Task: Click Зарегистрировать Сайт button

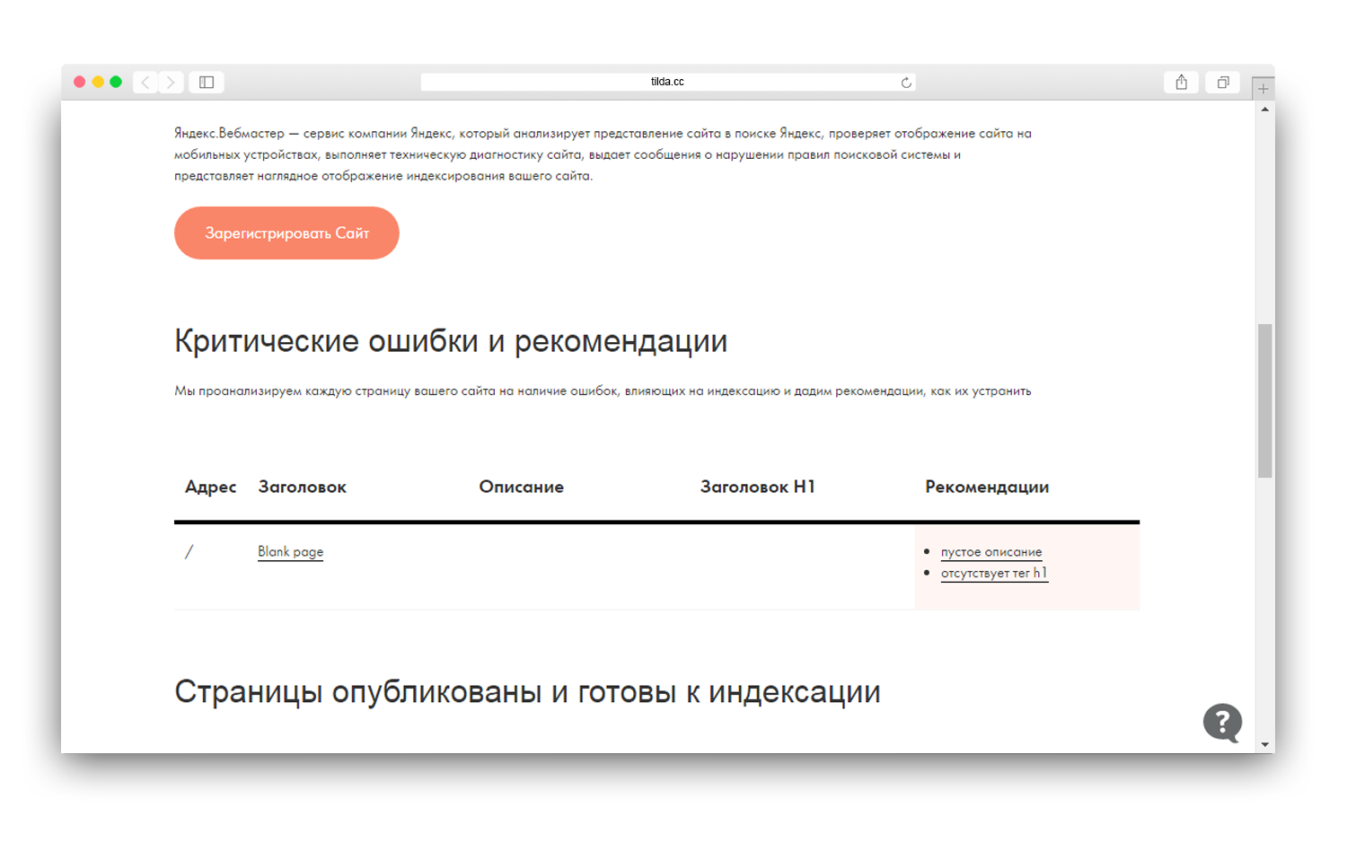Action: coord(286,233)
